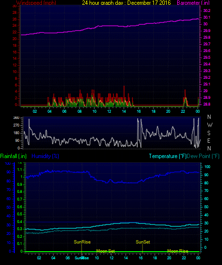Click the S wind direction label

(x=209, y=133)
